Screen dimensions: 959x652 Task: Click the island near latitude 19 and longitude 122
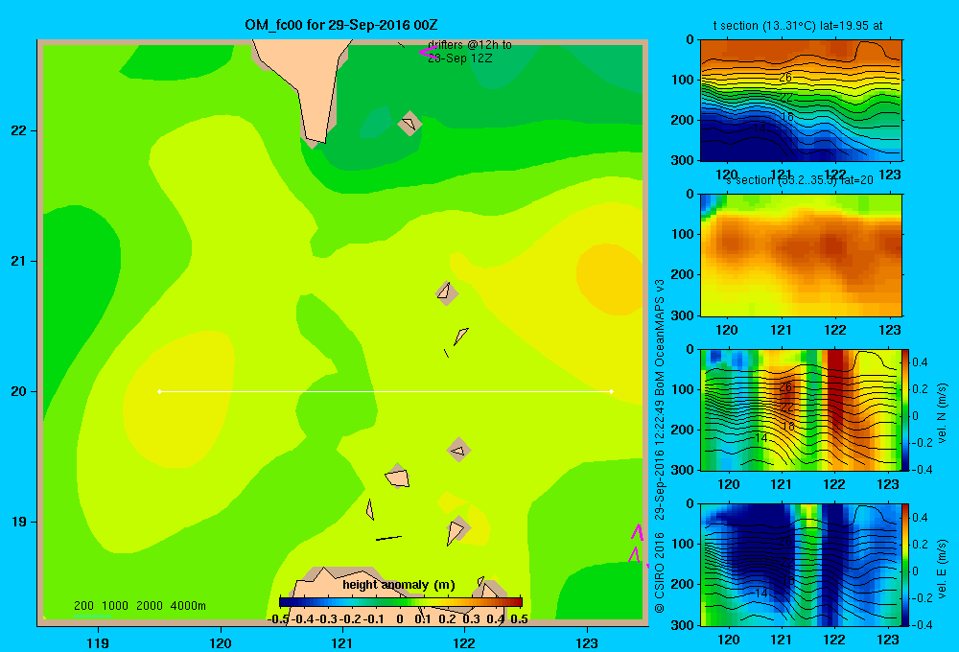456,531
